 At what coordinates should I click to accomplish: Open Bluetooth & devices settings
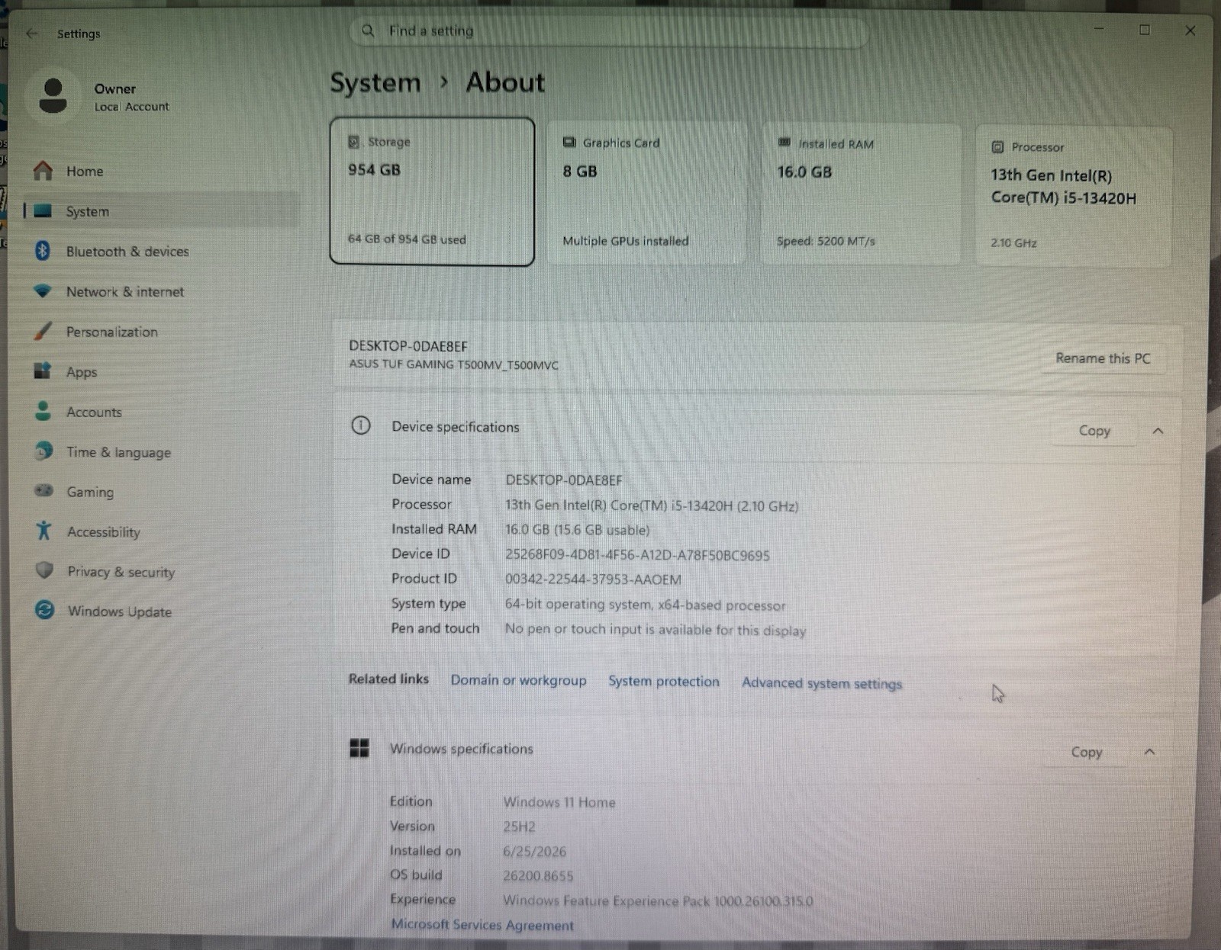(162, 251)
